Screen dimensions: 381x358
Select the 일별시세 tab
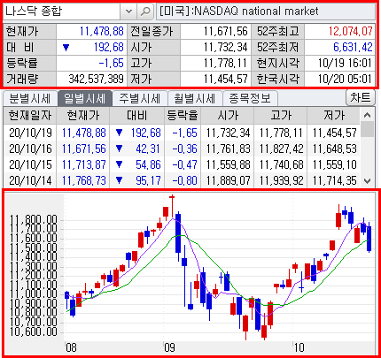(x=85, y=98)
